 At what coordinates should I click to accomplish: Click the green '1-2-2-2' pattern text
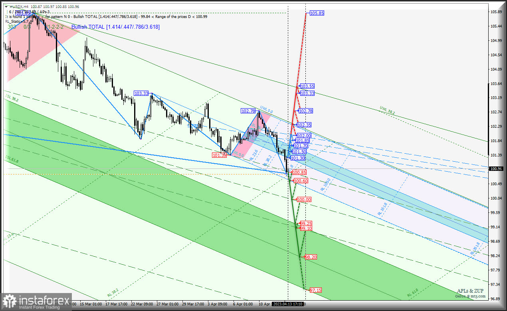55,27
